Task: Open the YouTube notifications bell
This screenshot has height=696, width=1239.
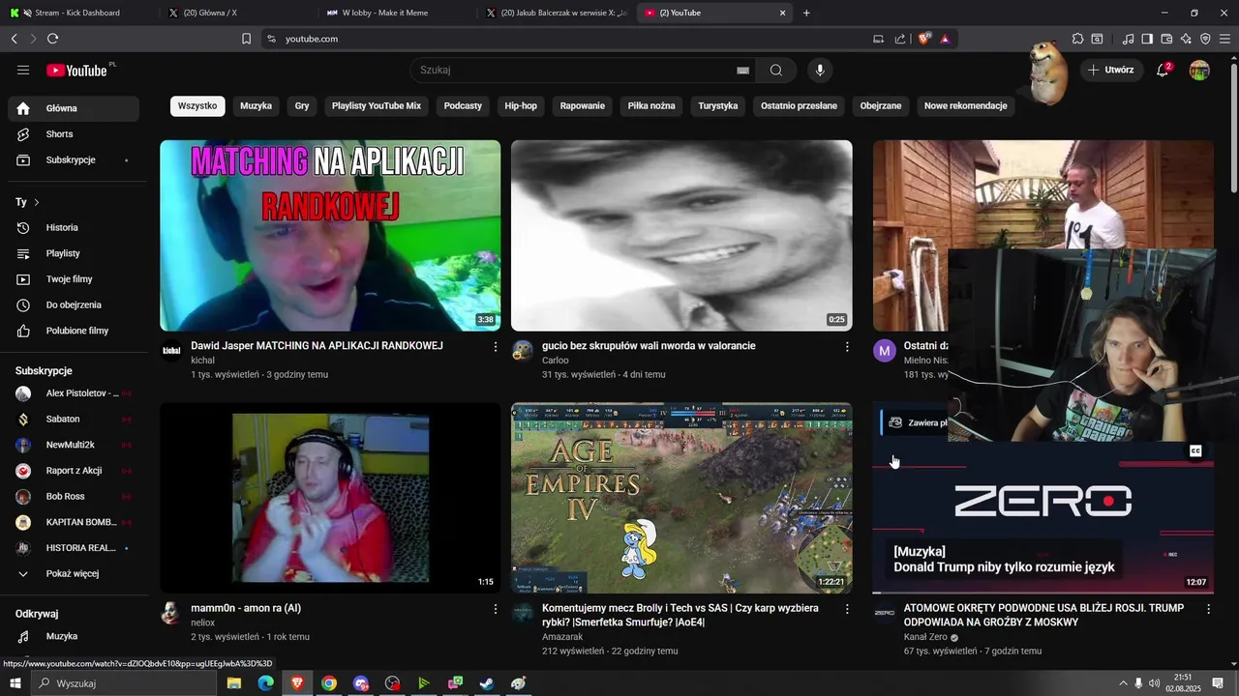Action: coord(1163,70)
